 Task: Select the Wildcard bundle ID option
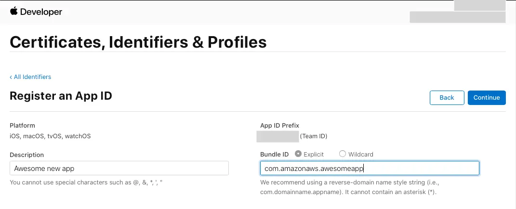point(343,154)
